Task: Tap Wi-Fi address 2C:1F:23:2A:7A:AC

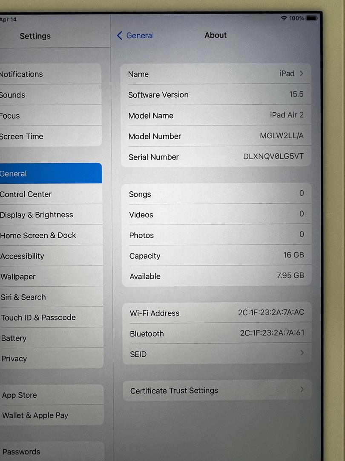Action: [271, 312]
